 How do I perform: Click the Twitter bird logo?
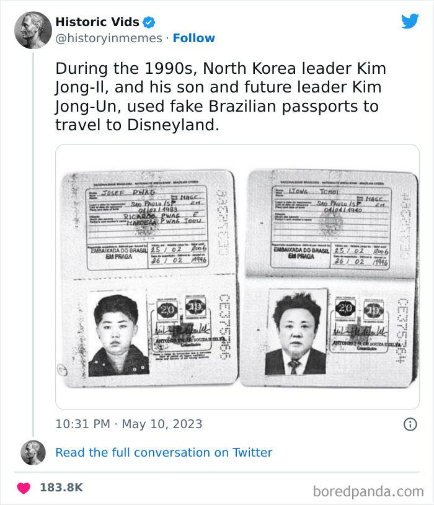tap(410, 20)
